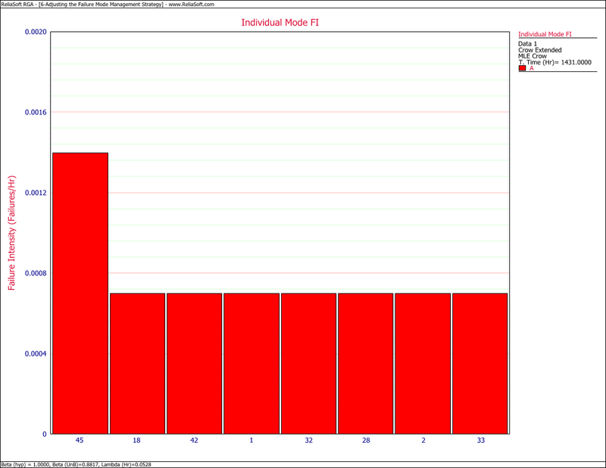The width and height of the screenshot is (606, 468).
Task: Click the x-axis label 32
Action: (308, 440)
